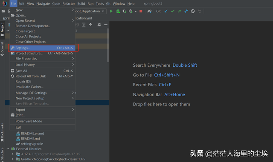This screenshot has width=273, height=162.
Task: Choose Save All in File menu
Action: [x=43, y=71]
